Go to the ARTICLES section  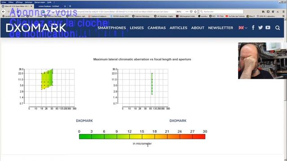coord(178,28)
